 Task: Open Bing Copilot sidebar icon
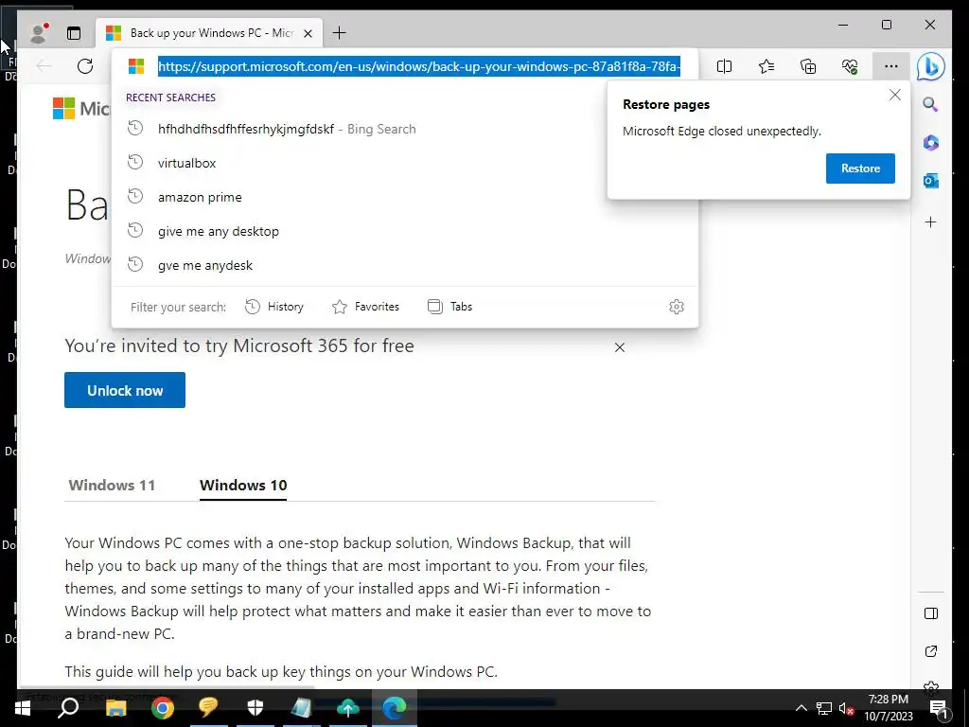tap(931, 66)
